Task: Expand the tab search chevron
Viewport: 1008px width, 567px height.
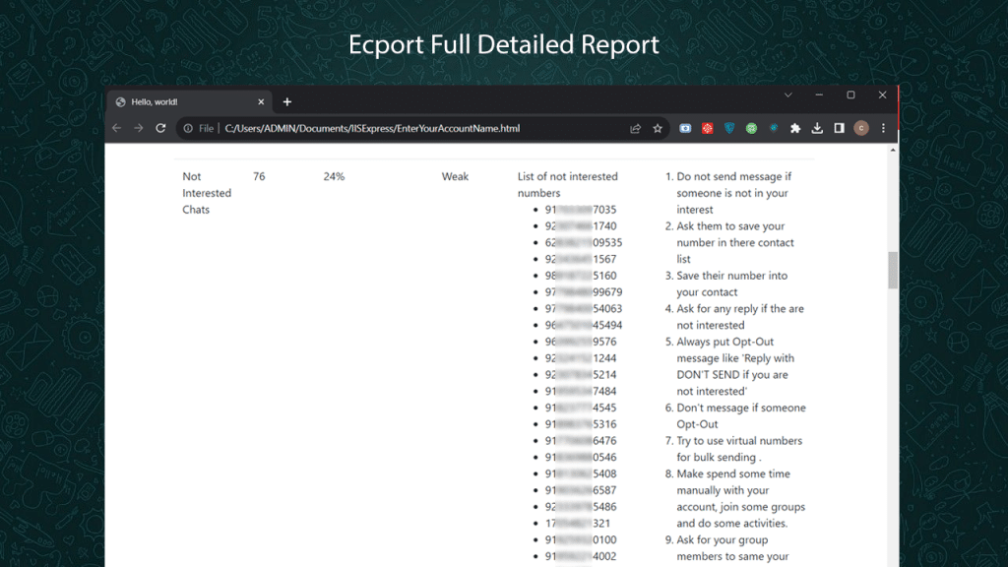Action: [x=787, y=95]
